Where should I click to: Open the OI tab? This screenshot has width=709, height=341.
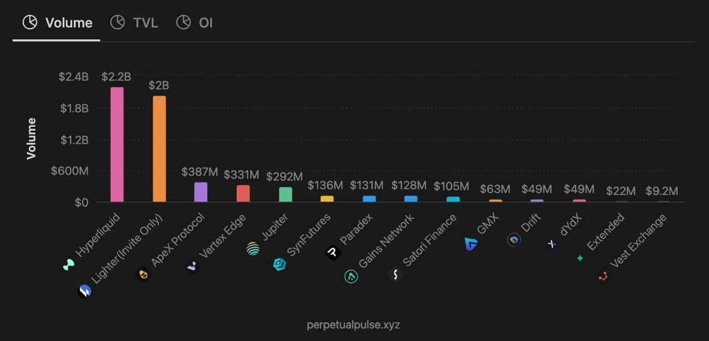194,23
